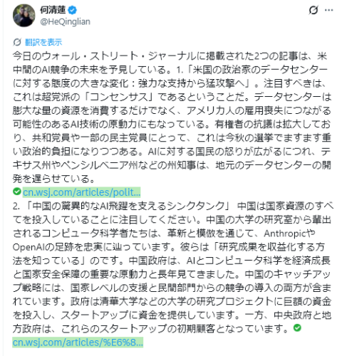
Task: Click the display name 何清漣
Action: [x=53, y=10]
